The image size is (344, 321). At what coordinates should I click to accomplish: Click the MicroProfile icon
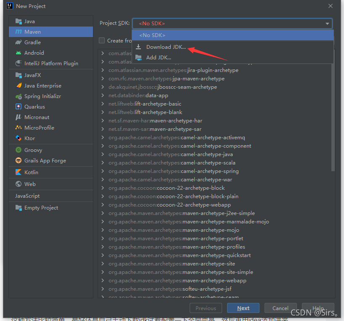19,128
